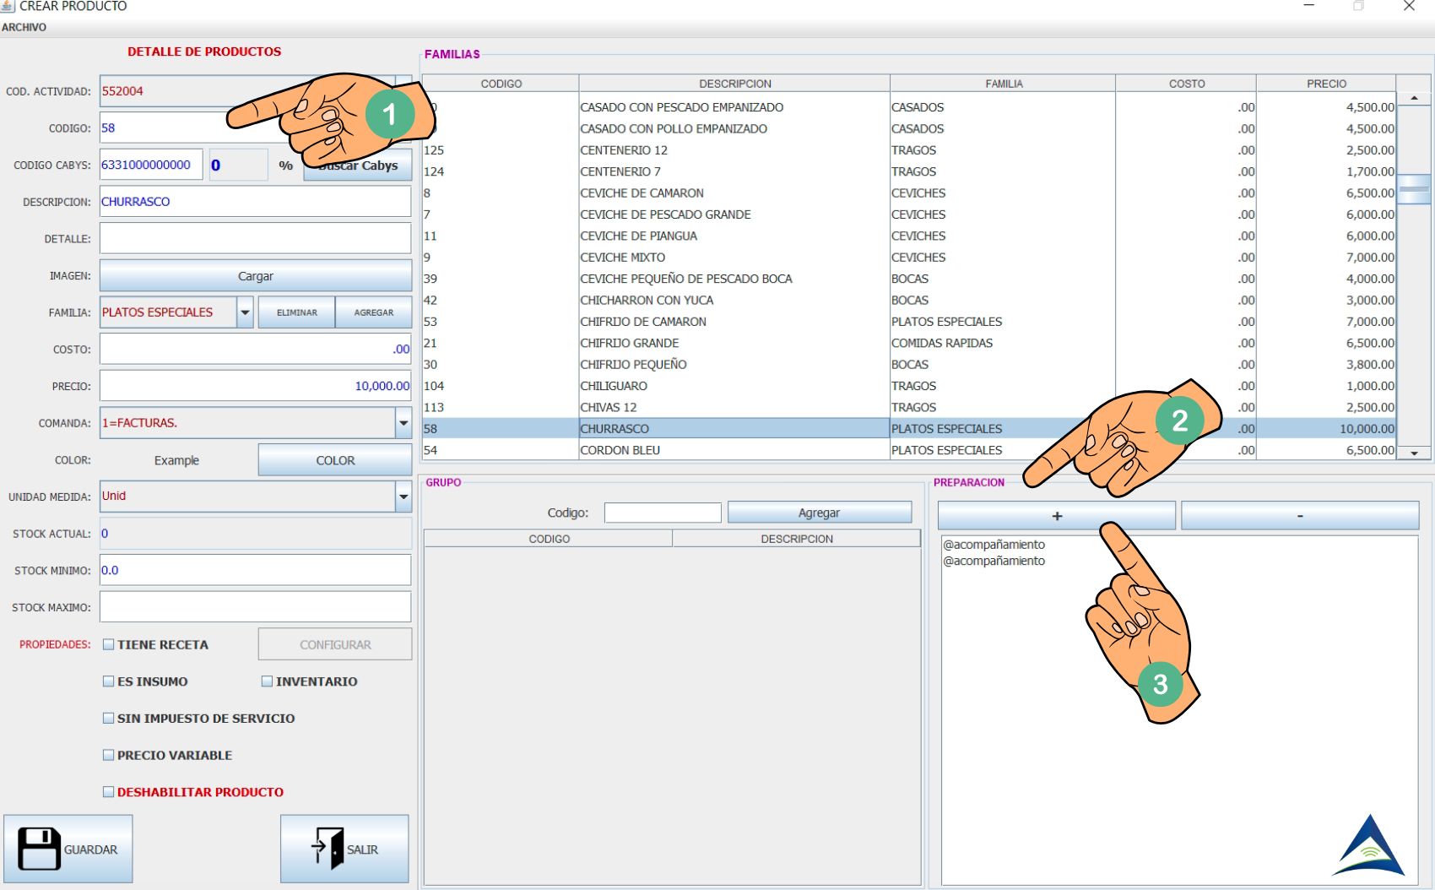Click the Java app icon in title bar
1435x890 pixels.
[8, 6]
